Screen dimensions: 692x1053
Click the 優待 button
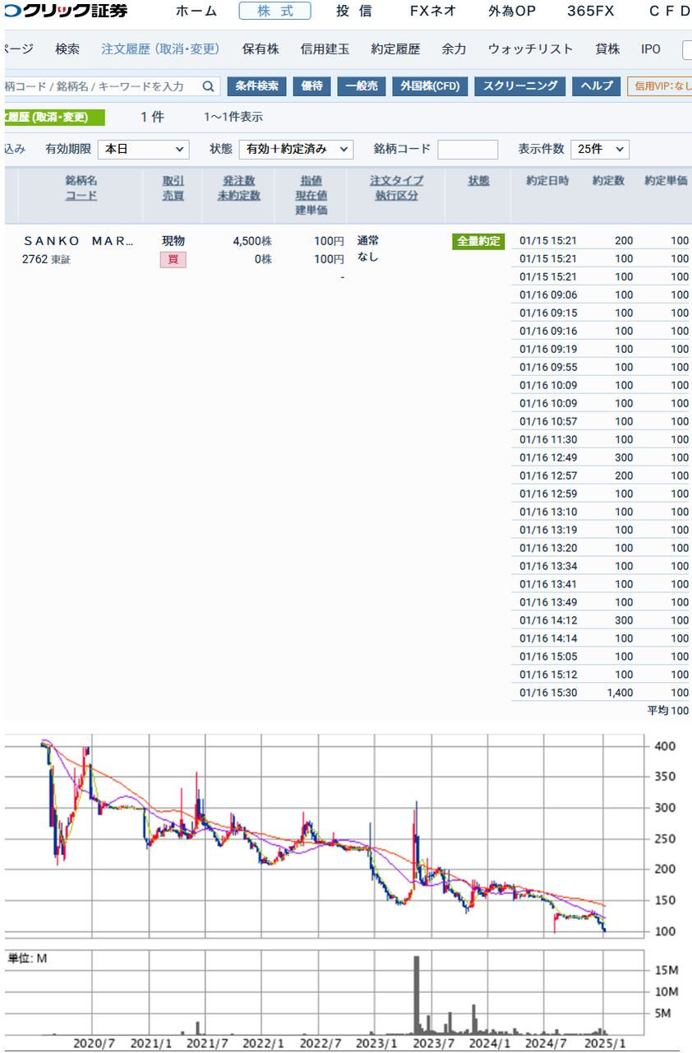(x=311, y=86)
